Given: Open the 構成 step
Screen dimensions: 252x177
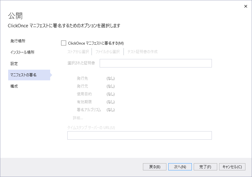Looking at the screenshot, I should pos(14,86).
